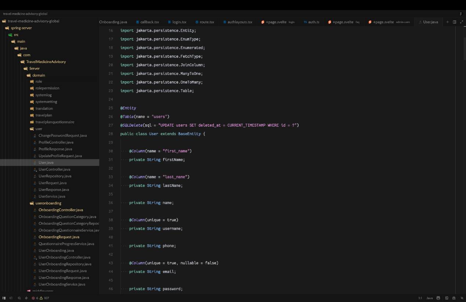Click the Java icon on User.java tab
The width and height of the screenshot is (466, 302).
click(x=420, y=22)
